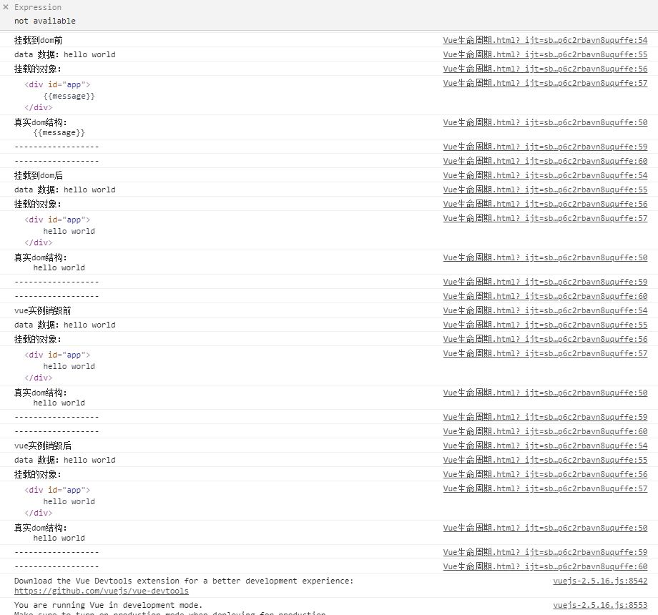
Task: Click {{message}} inside the logged div element
Action: click(x=69, y=96)
